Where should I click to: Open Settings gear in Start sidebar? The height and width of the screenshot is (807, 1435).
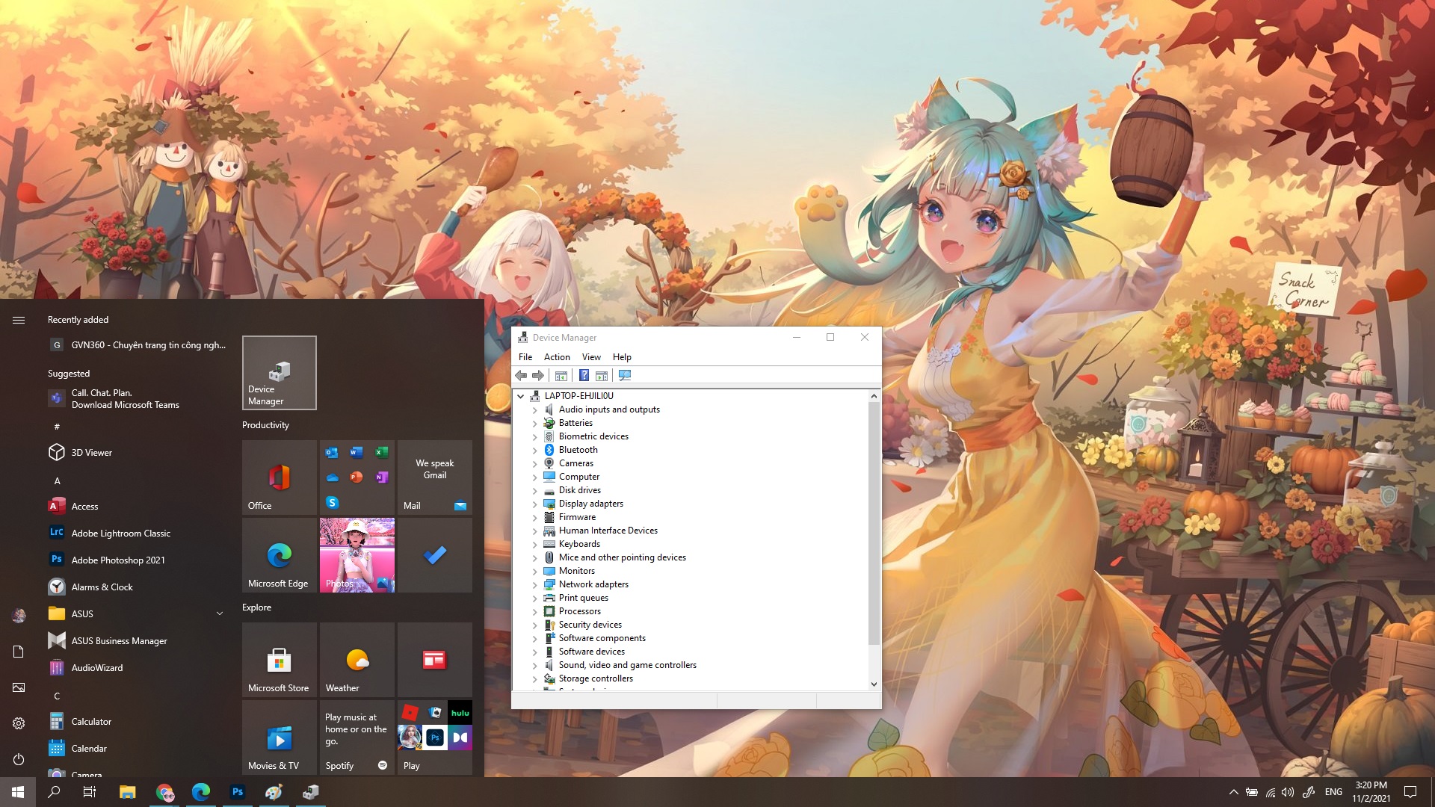point(19,723)
